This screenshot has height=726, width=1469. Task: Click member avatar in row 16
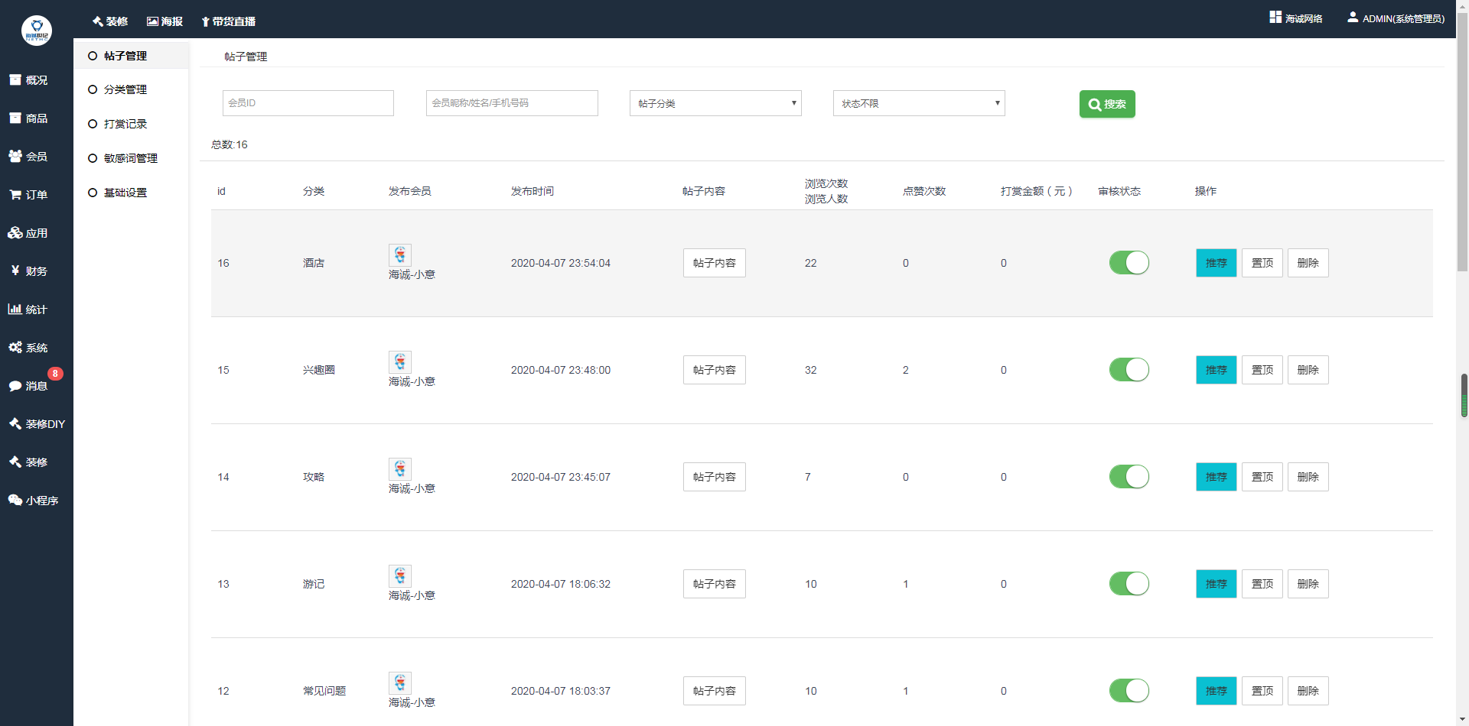(400, 255)
